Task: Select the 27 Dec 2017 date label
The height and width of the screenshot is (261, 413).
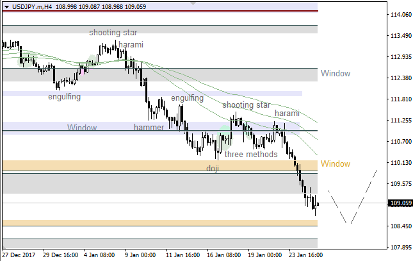Action: 20,255
